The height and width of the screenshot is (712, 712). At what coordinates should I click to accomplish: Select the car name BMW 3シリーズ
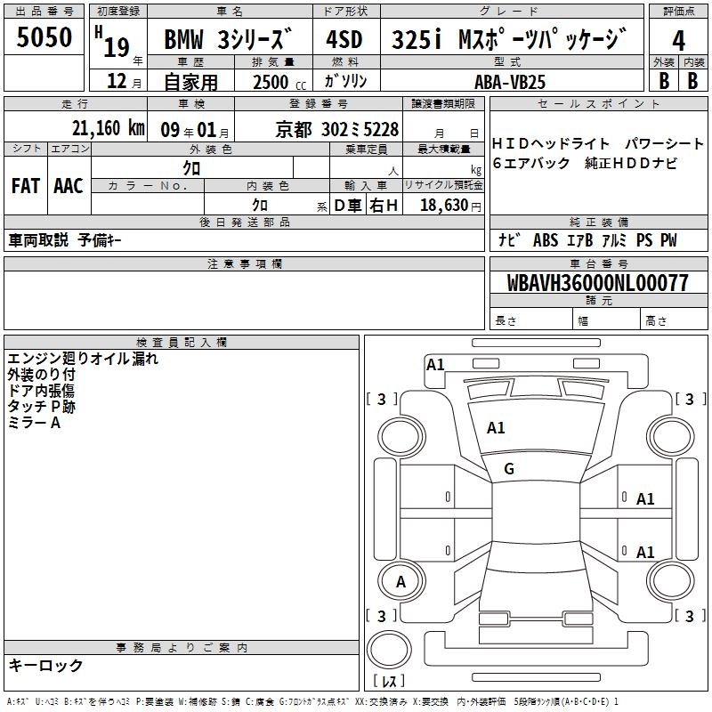click(228, 38)
